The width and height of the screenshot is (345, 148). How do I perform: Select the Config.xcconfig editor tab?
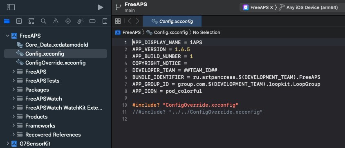(x=172, y=21)
